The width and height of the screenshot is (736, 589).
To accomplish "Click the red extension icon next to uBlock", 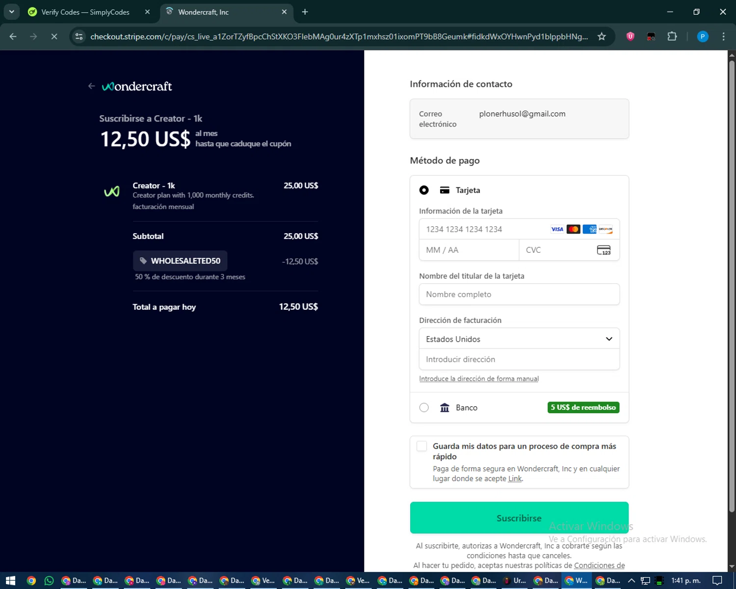I will point(651,37).
